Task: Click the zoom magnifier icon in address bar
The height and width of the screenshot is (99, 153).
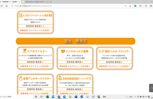Action: [x=126, y=6]
